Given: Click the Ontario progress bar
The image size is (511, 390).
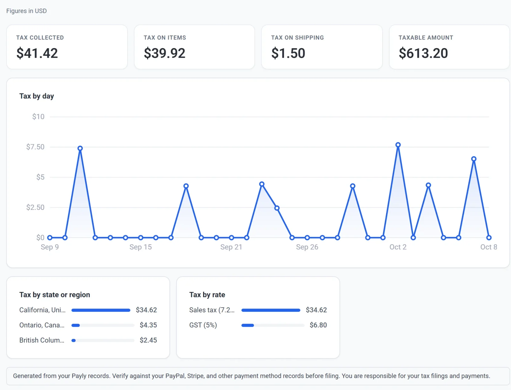Looking at the screenshot, I should tap(103, 325).
